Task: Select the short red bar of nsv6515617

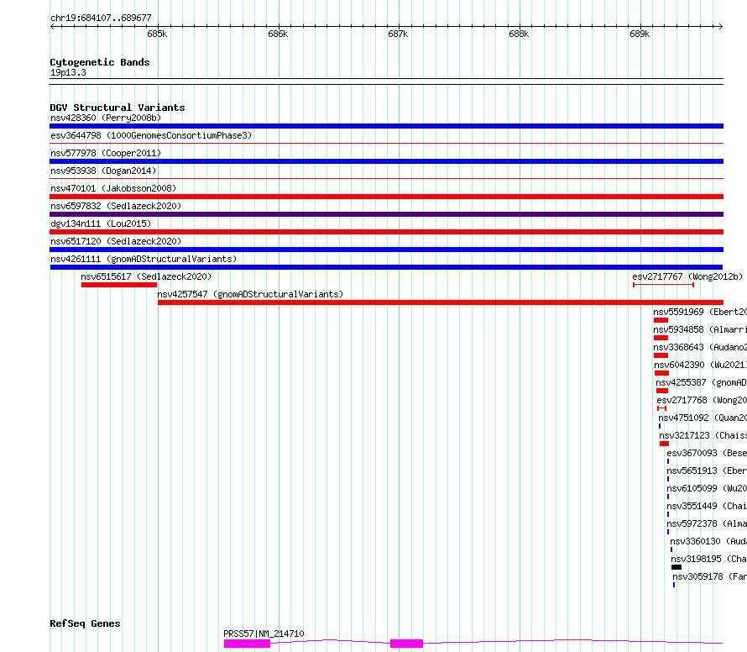Action: click(119, 285)
